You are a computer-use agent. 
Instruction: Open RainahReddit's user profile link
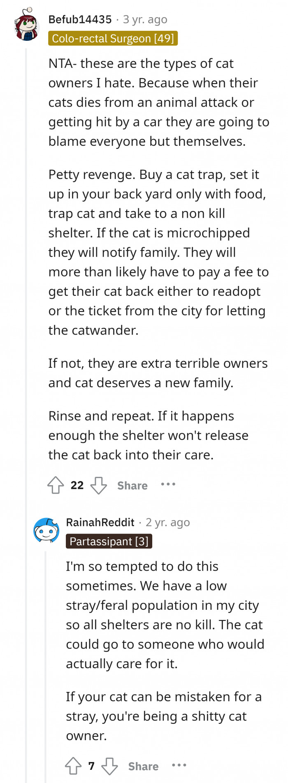pyautogui.click(x=100, y=523)
